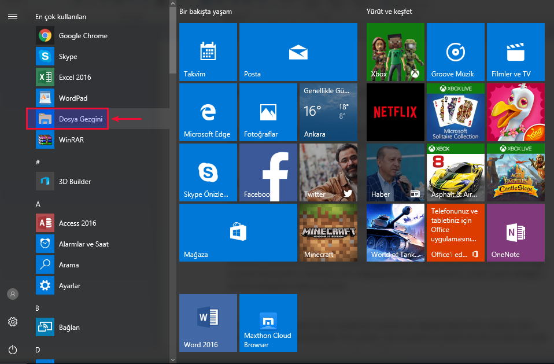Click the 'En çok kullanılan' heading

click(61, 17)
